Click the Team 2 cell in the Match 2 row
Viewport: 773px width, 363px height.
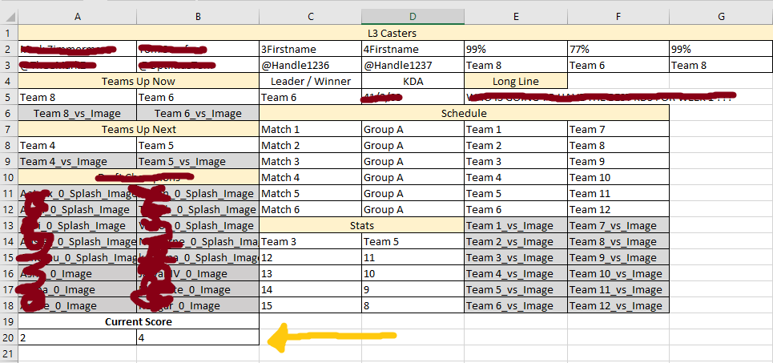(x=516, y=146)
